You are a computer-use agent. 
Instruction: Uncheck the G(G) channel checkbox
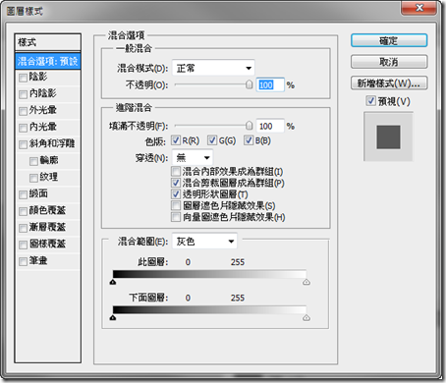pos(212,140)
